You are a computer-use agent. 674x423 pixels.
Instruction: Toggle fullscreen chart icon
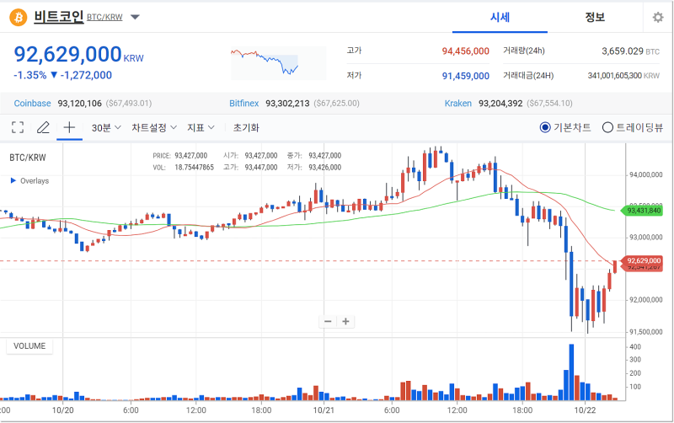point(18,127)
